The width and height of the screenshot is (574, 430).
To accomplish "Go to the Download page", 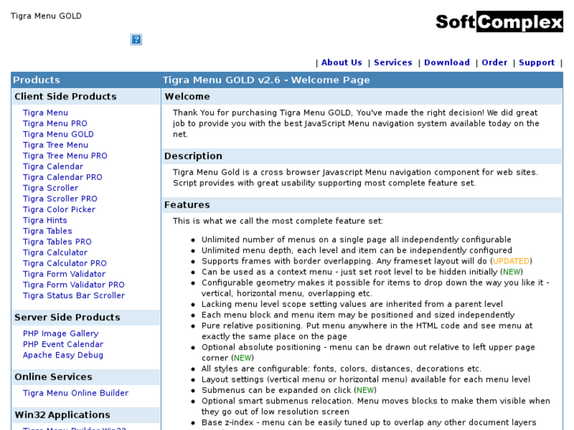I will pos(447,62).
